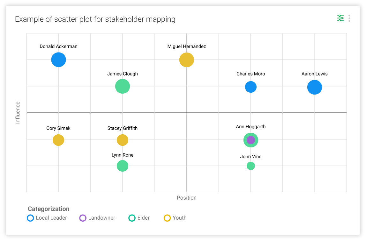The image size is (366, 241).
Task: Click Miguel Hernandez's yellow bubble
Action: coord(186,60)
